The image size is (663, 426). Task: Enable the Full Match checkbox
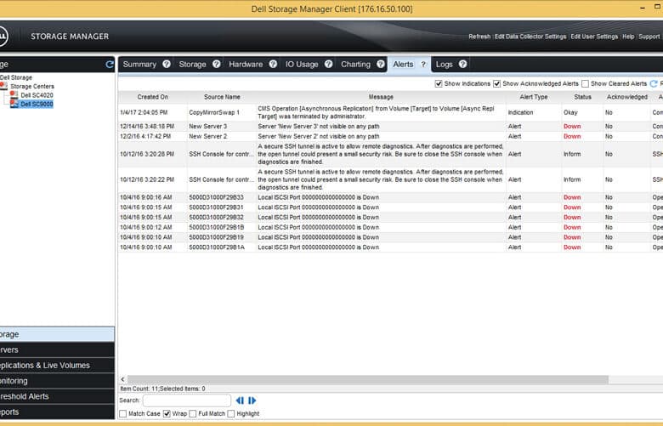point(193,413)
